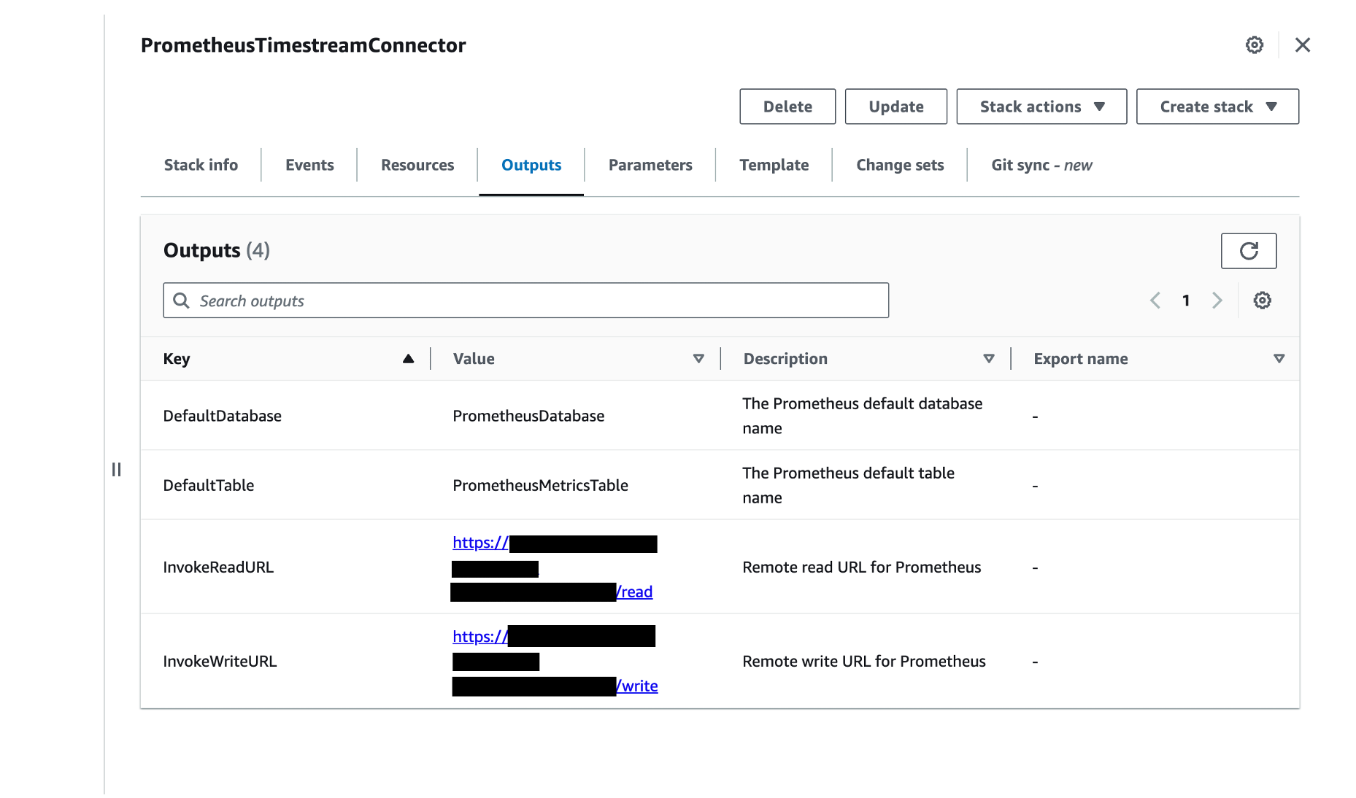The image size is (1356, 798).
Task: Click the InvokeReadURL key cell
Action: (x=218, y=567)
